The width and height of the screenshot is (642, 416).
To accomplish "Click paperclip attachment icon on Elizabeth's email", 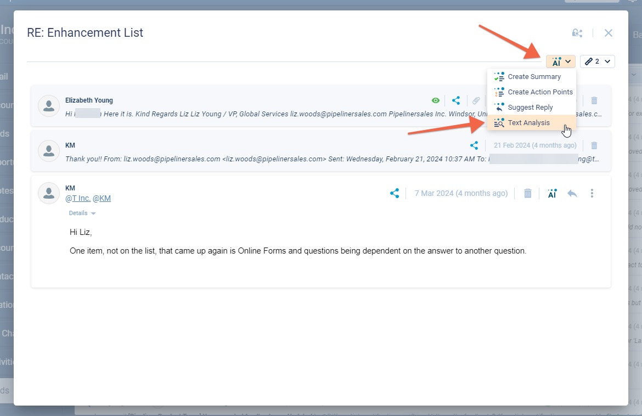I will [476, 100].
